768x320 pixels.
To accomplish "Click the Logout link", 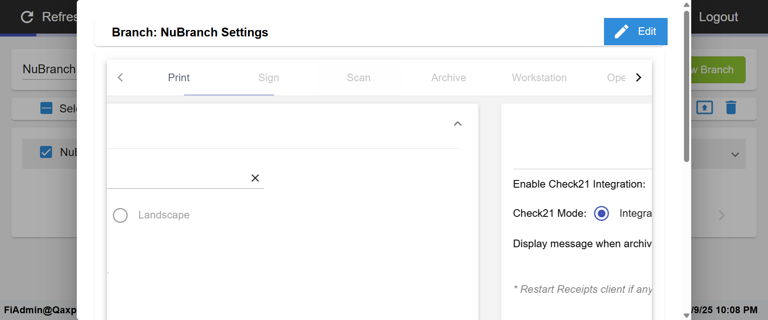I will click(x=718, y=17).
